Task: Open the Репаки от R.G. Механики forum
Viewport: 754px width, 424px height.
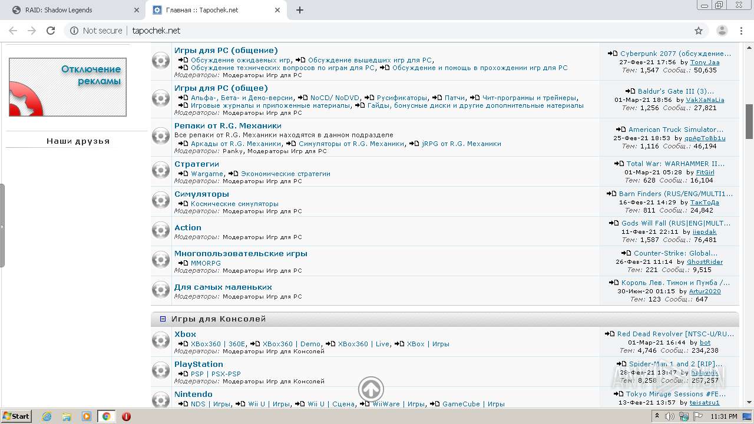Action: tap(228, 126)
